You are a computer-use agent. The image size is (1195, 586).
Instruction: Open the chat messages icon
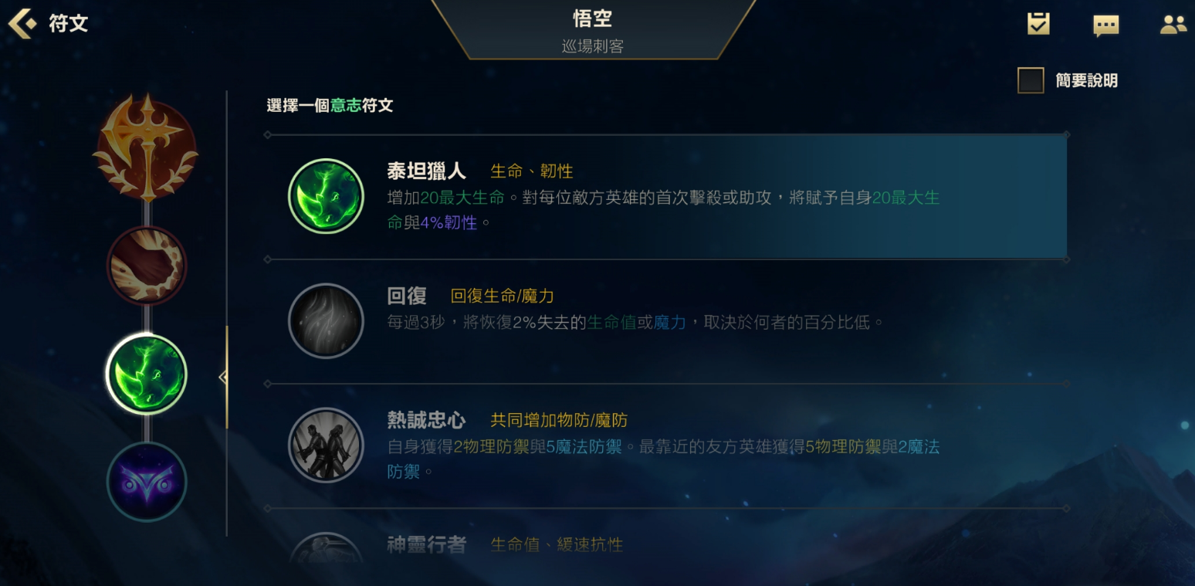(1105, 25)
